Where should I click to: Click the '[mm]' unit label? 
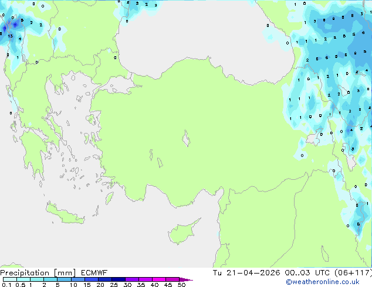point(65,273)
